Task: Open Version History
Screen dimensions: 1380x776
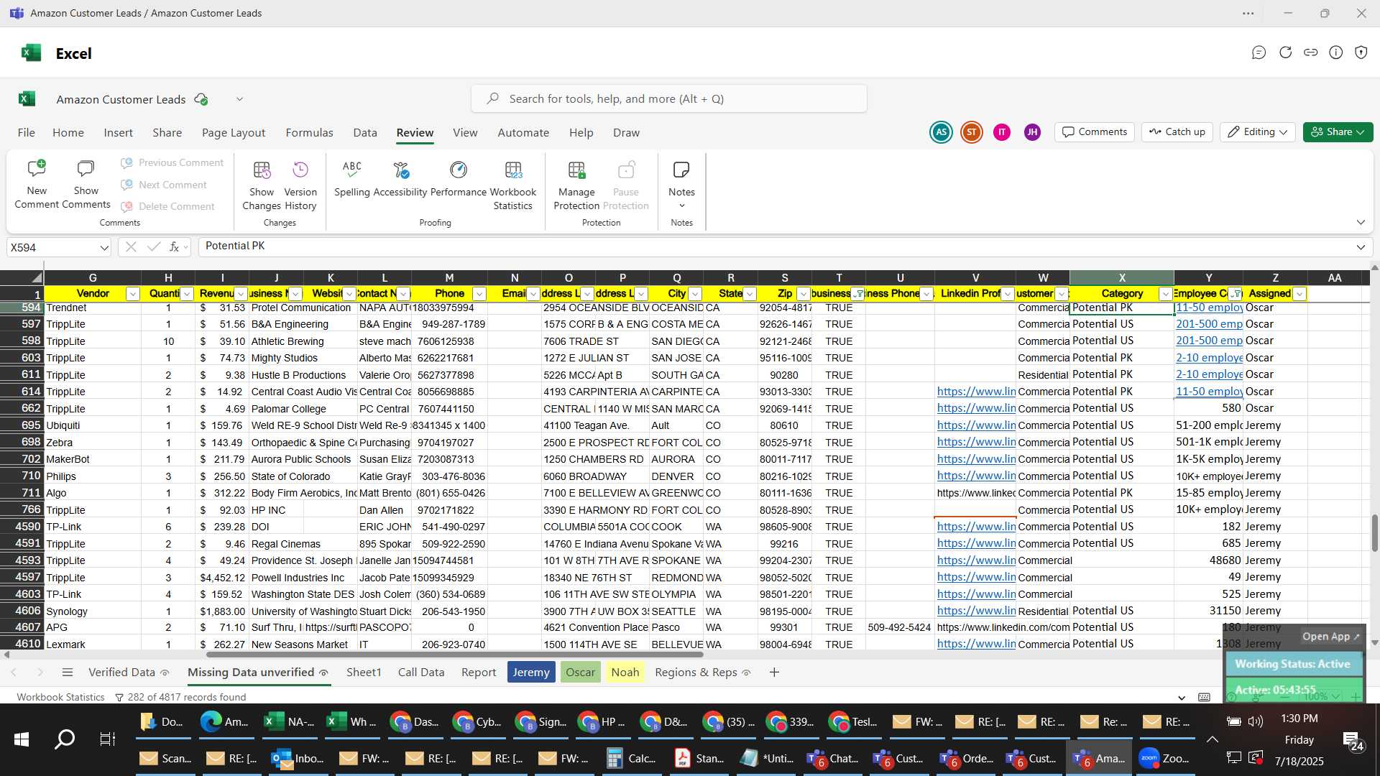Action: click(300, 184)
